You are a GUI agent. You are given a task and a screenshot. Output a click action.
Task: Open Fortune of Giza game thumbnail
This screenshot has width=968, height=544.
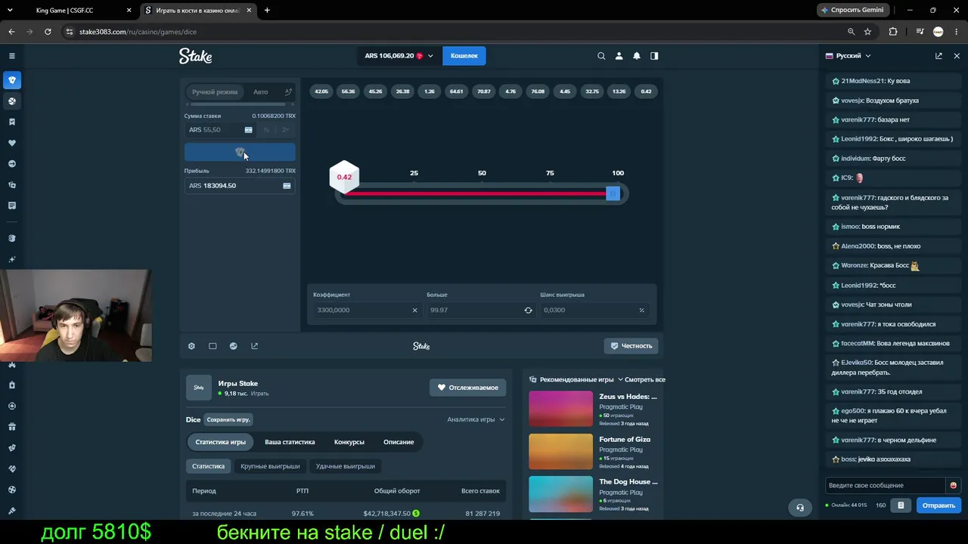click(560, 452)
